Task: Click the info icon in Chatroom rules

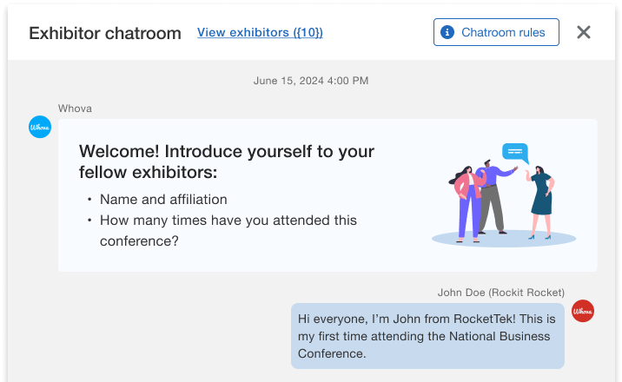Action: coord(447,32)
